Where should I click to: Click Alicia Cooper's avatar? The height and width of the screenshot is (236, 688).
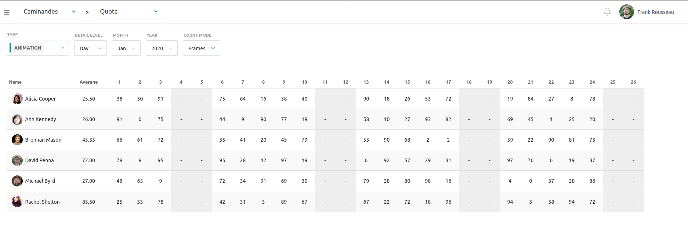(x=17, y=99)
